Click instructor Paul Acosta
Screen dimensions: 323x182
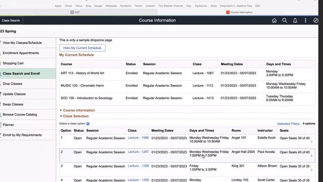click(266, 152)
